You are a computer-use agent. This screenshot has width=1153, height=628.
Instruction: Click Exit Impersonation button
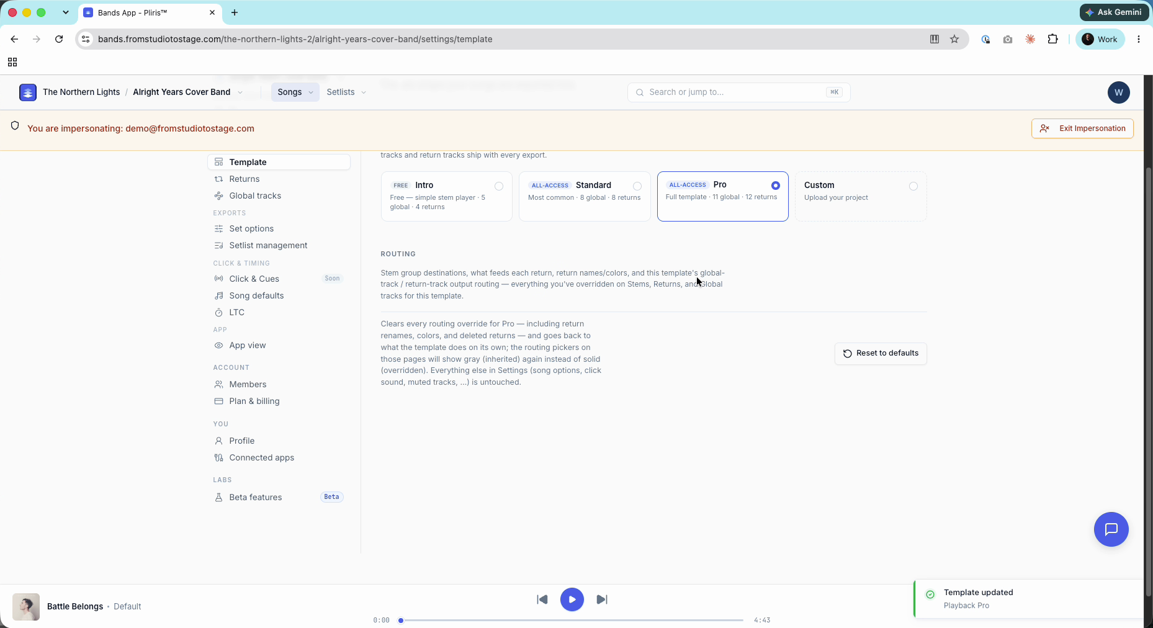[1082, 128]
